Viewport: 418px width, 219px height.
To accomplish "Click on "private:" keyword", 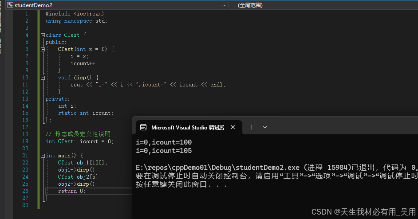I will (57, 99).
